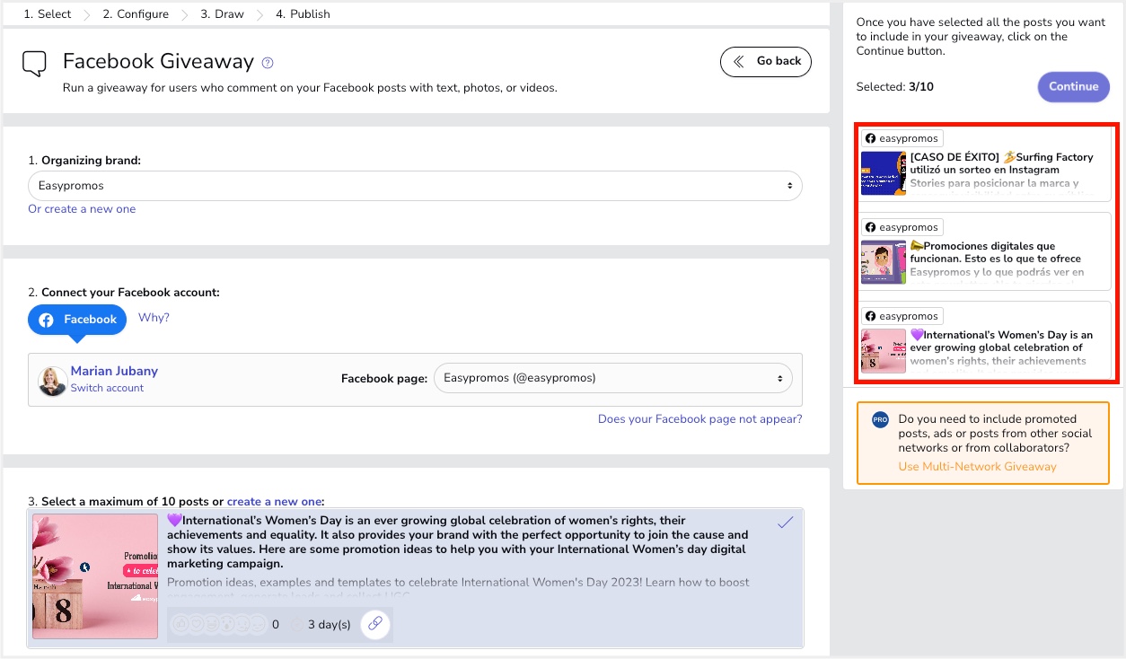This screenshot has width=1126, height=659.
Task: Click Marian Jubany's profile avatar
Action: click(52, 381)
